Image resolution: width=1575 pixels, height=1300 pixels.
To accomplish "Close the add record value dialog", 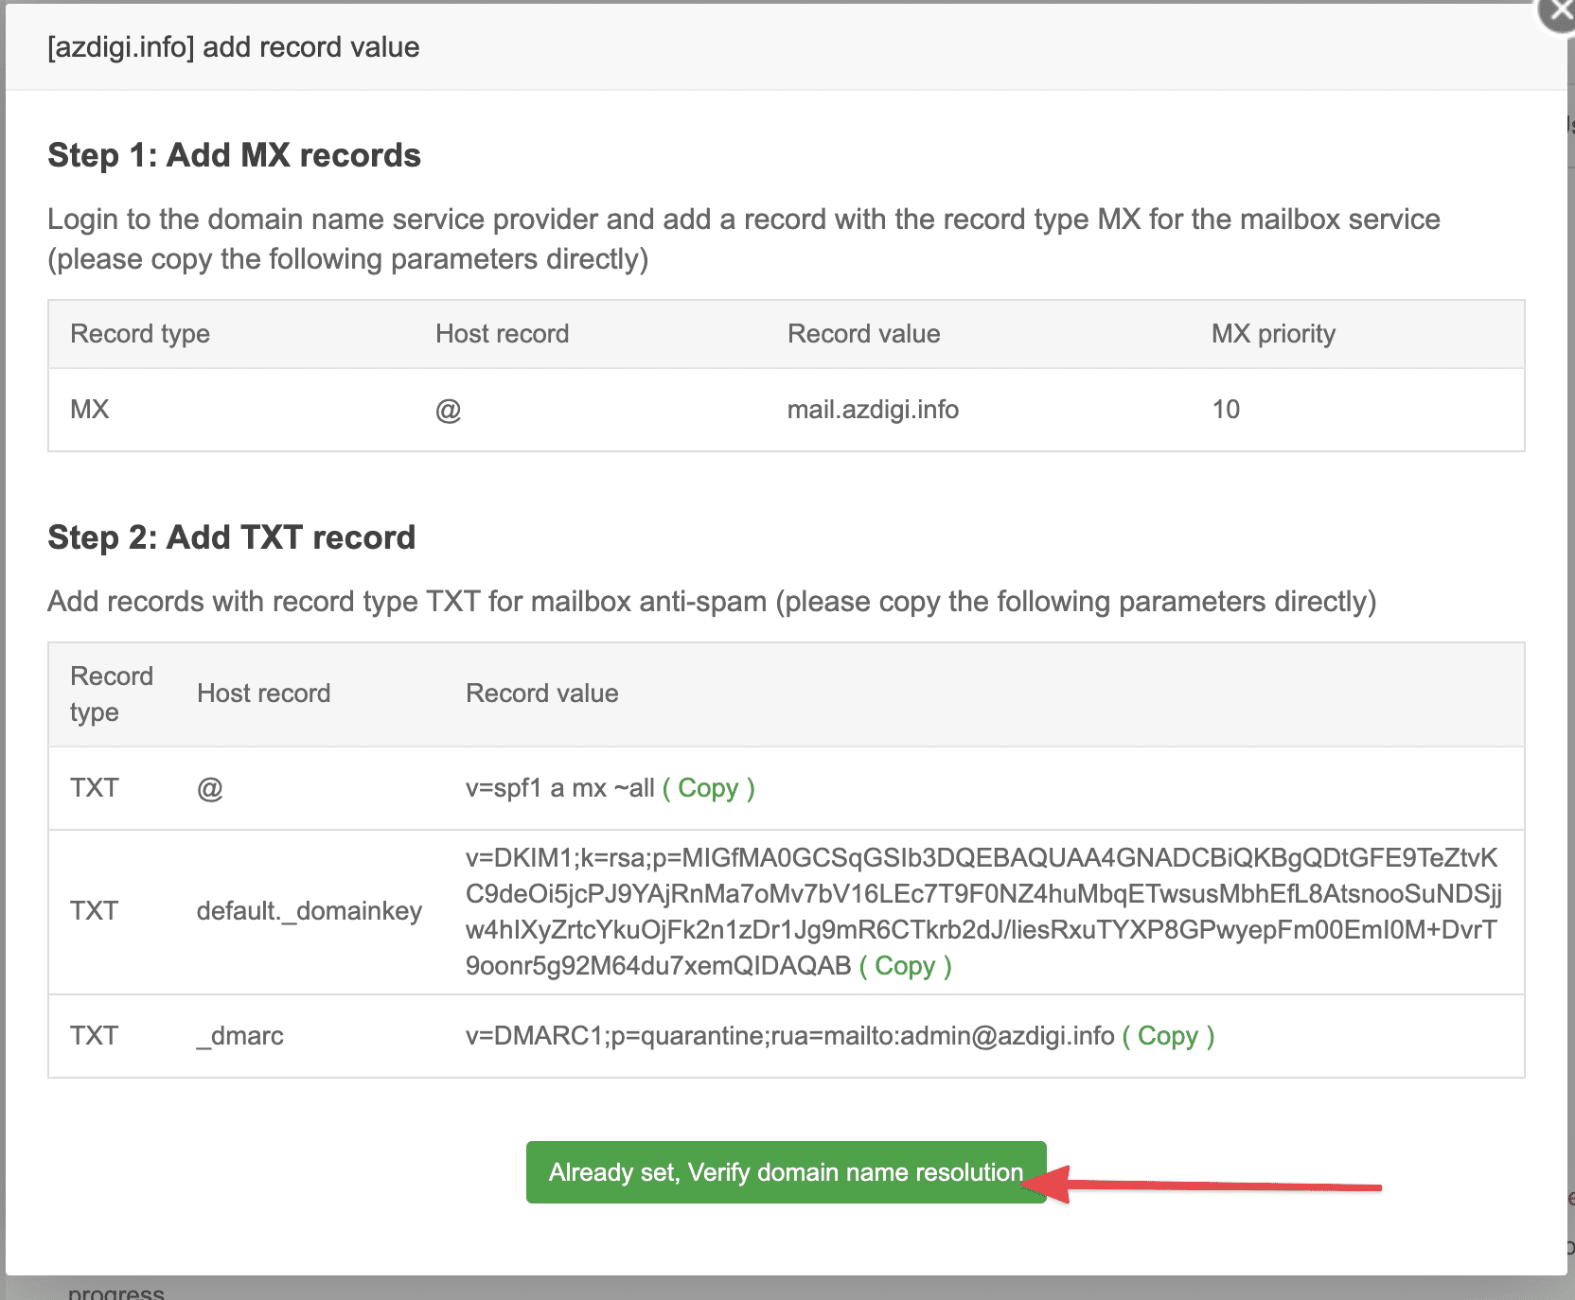I will [x=1560, y=11].
